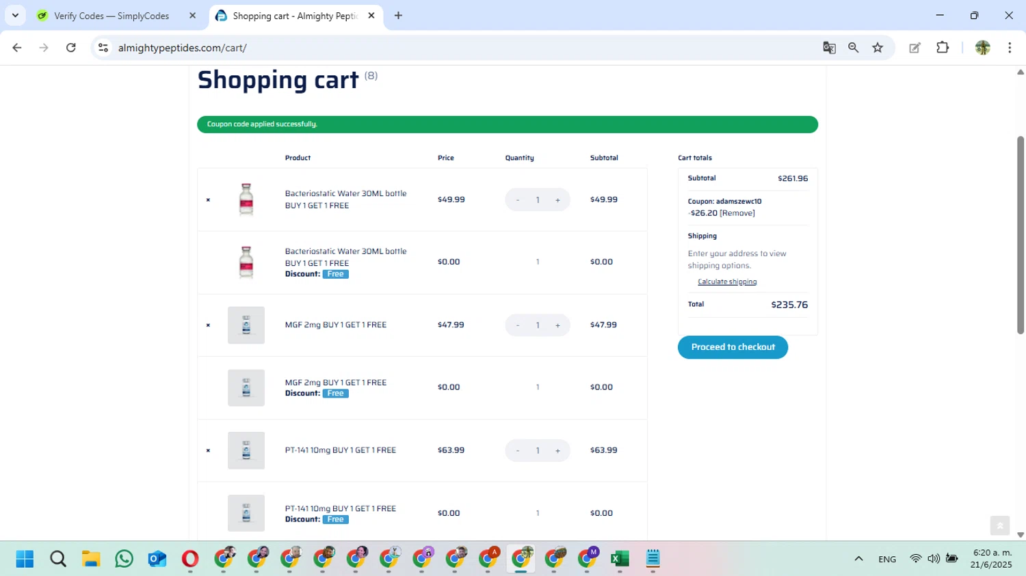
Task: Click the scrollbar down arrow
Action: (1021, 535)
